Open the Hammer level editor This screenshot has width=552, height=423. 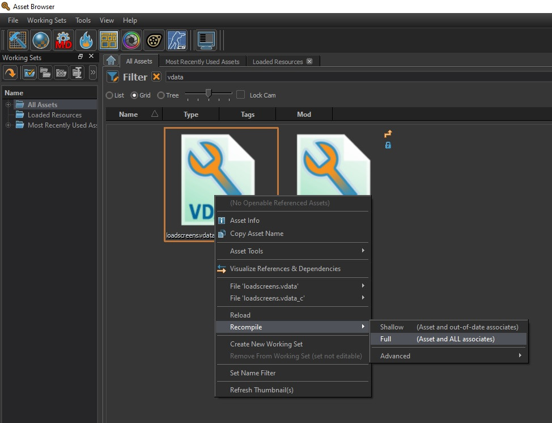tap(18, 40)
